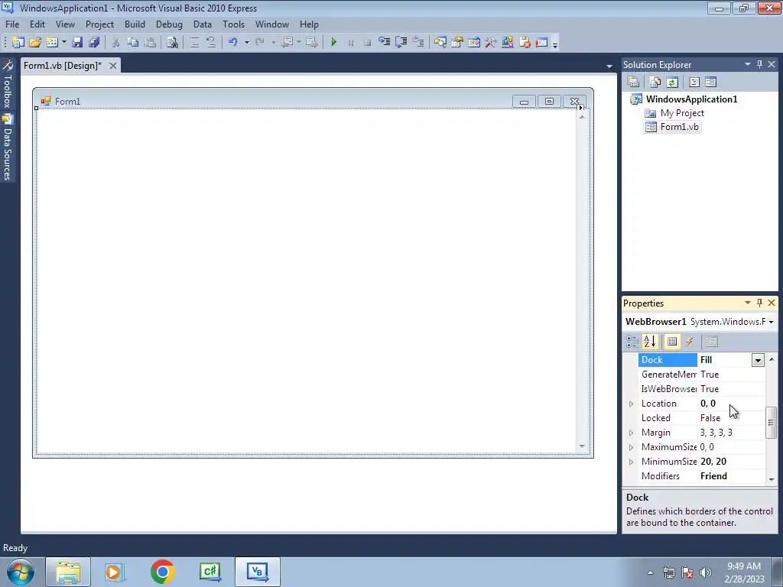Viewport: 783px width, 587px height.
Task: Click Show All Files in Solution Explorer
Action: (655, 83)
